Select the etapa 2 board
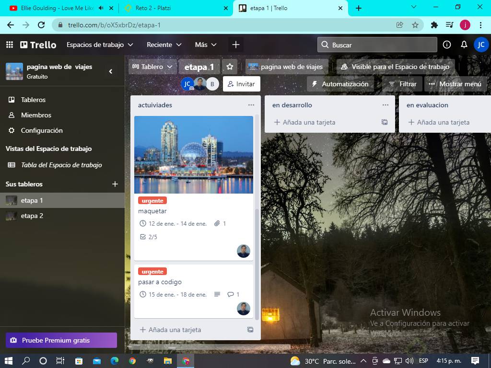Viewport: 491px width, 368px height. pos(63,216)
